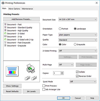
Task: Click the 2-Sided Printing Settings button
Action: 68,57
